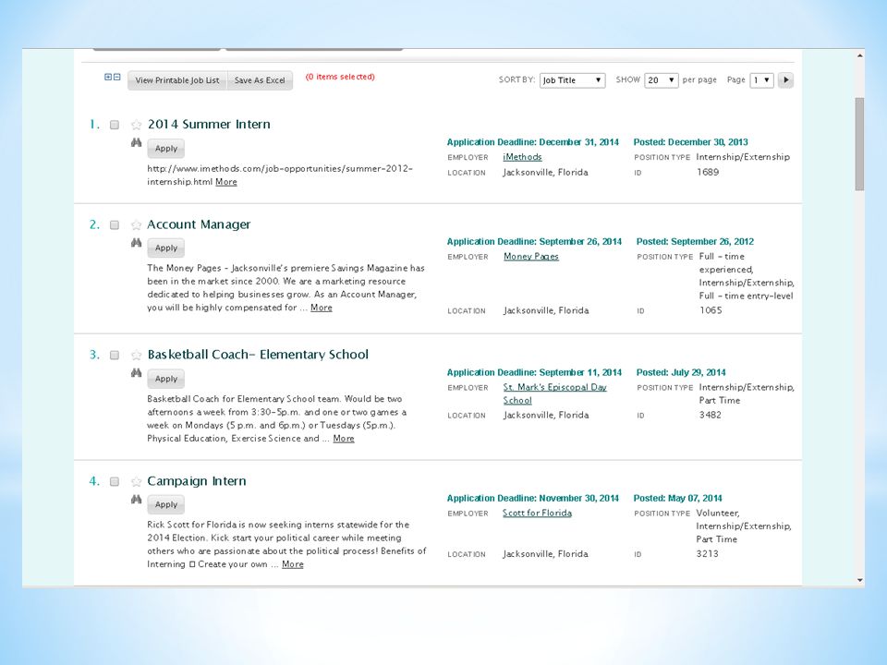Open the Show 20 per page dropdown
Screen dimensions: 887x665
pyautogui.click(x=662, y=80)
